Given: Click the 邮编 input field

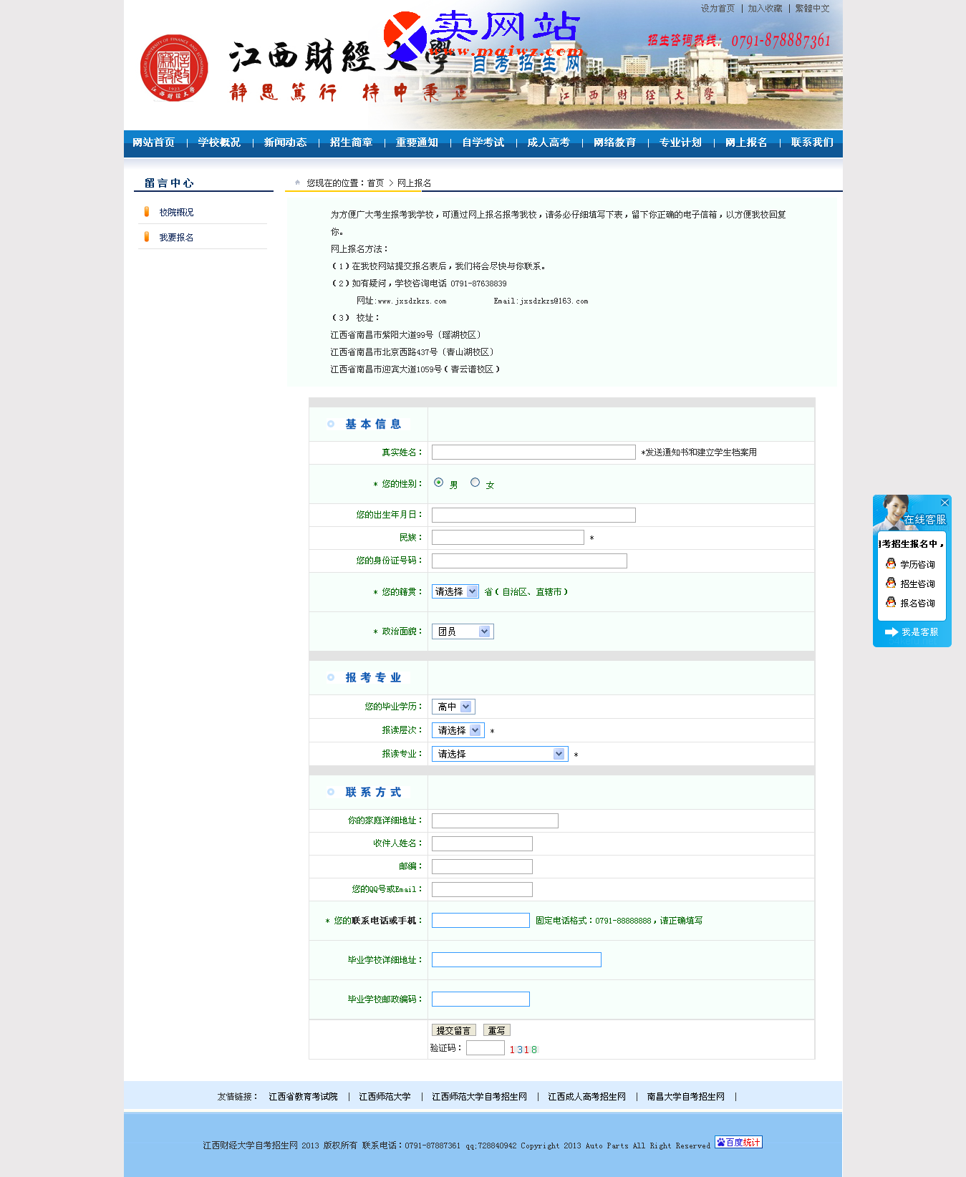Looking at the screenshot, I should pyautogui.click(x=482, y=867).
